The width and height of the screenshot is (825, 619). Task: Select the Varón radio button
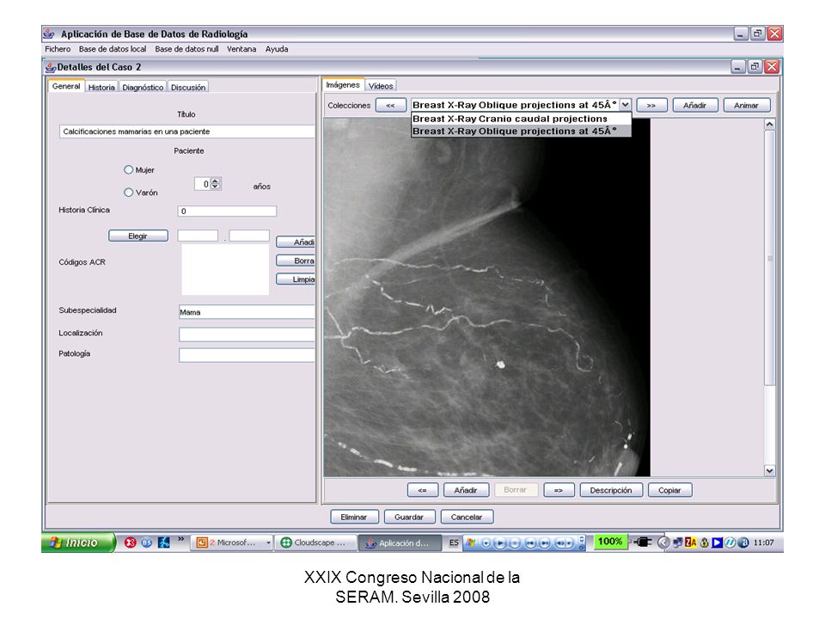pyautogui.click(x=128, y=193)
